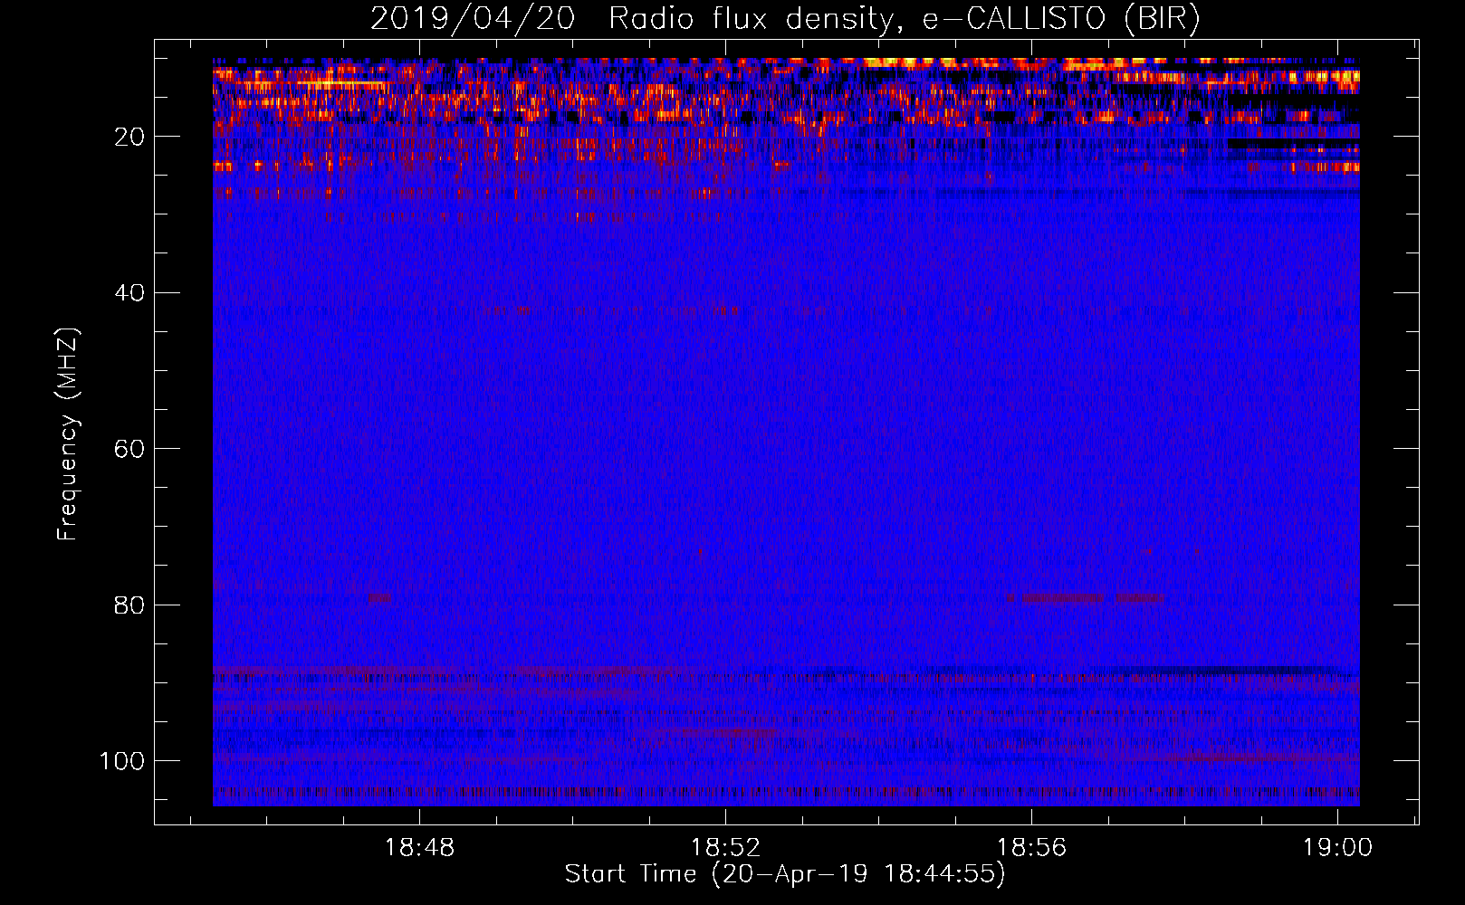Click the '19:00' time tick label
The image size is (1465, 905).
click(1338, 848)
